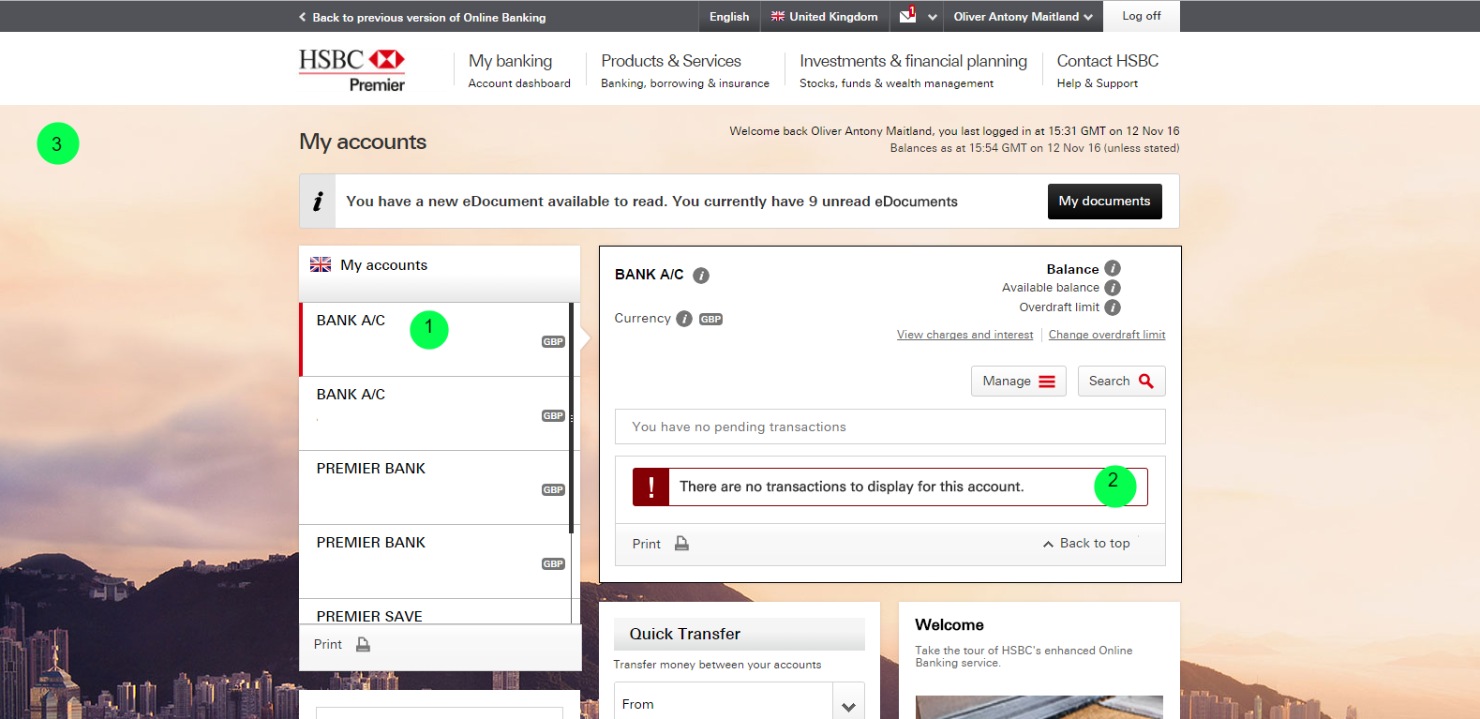Image resolution: width=1480 pixels, height=719 pixels.
Task: Click GBP badge on first PREMIER BANK row
Action: (553, 490)
